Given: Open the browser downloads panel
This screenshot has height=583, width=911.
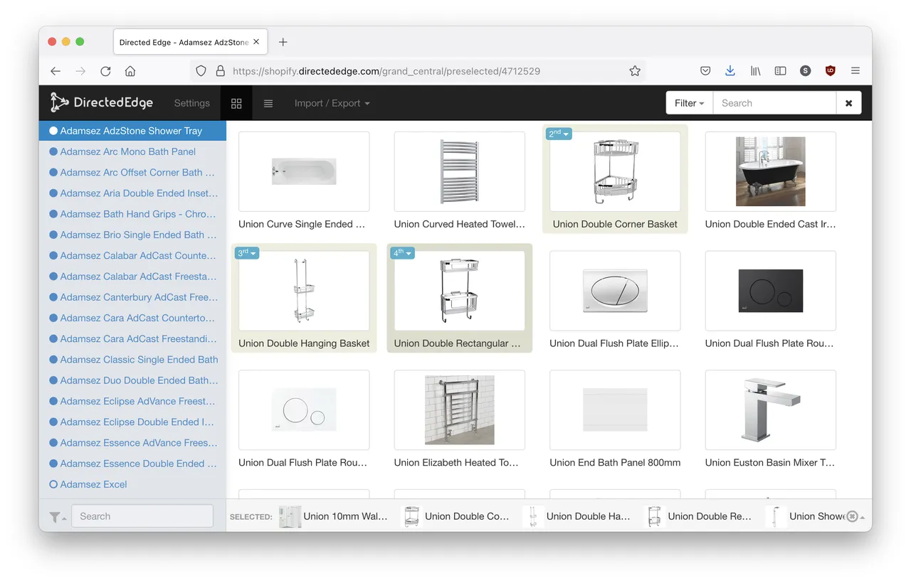Looking at the screenshot, I should click(x=730, y=71).
